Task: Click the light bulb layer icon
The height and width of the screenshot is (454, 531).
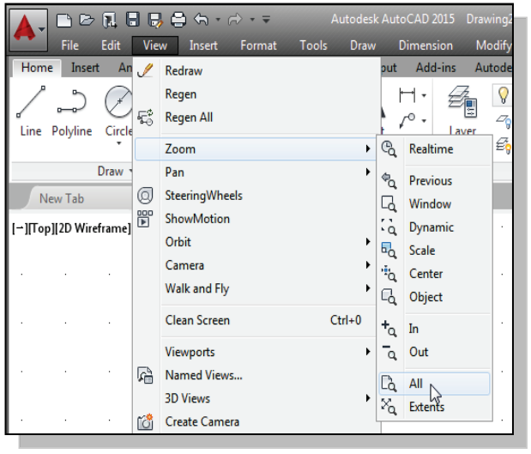Action: [x=503, y=95]
